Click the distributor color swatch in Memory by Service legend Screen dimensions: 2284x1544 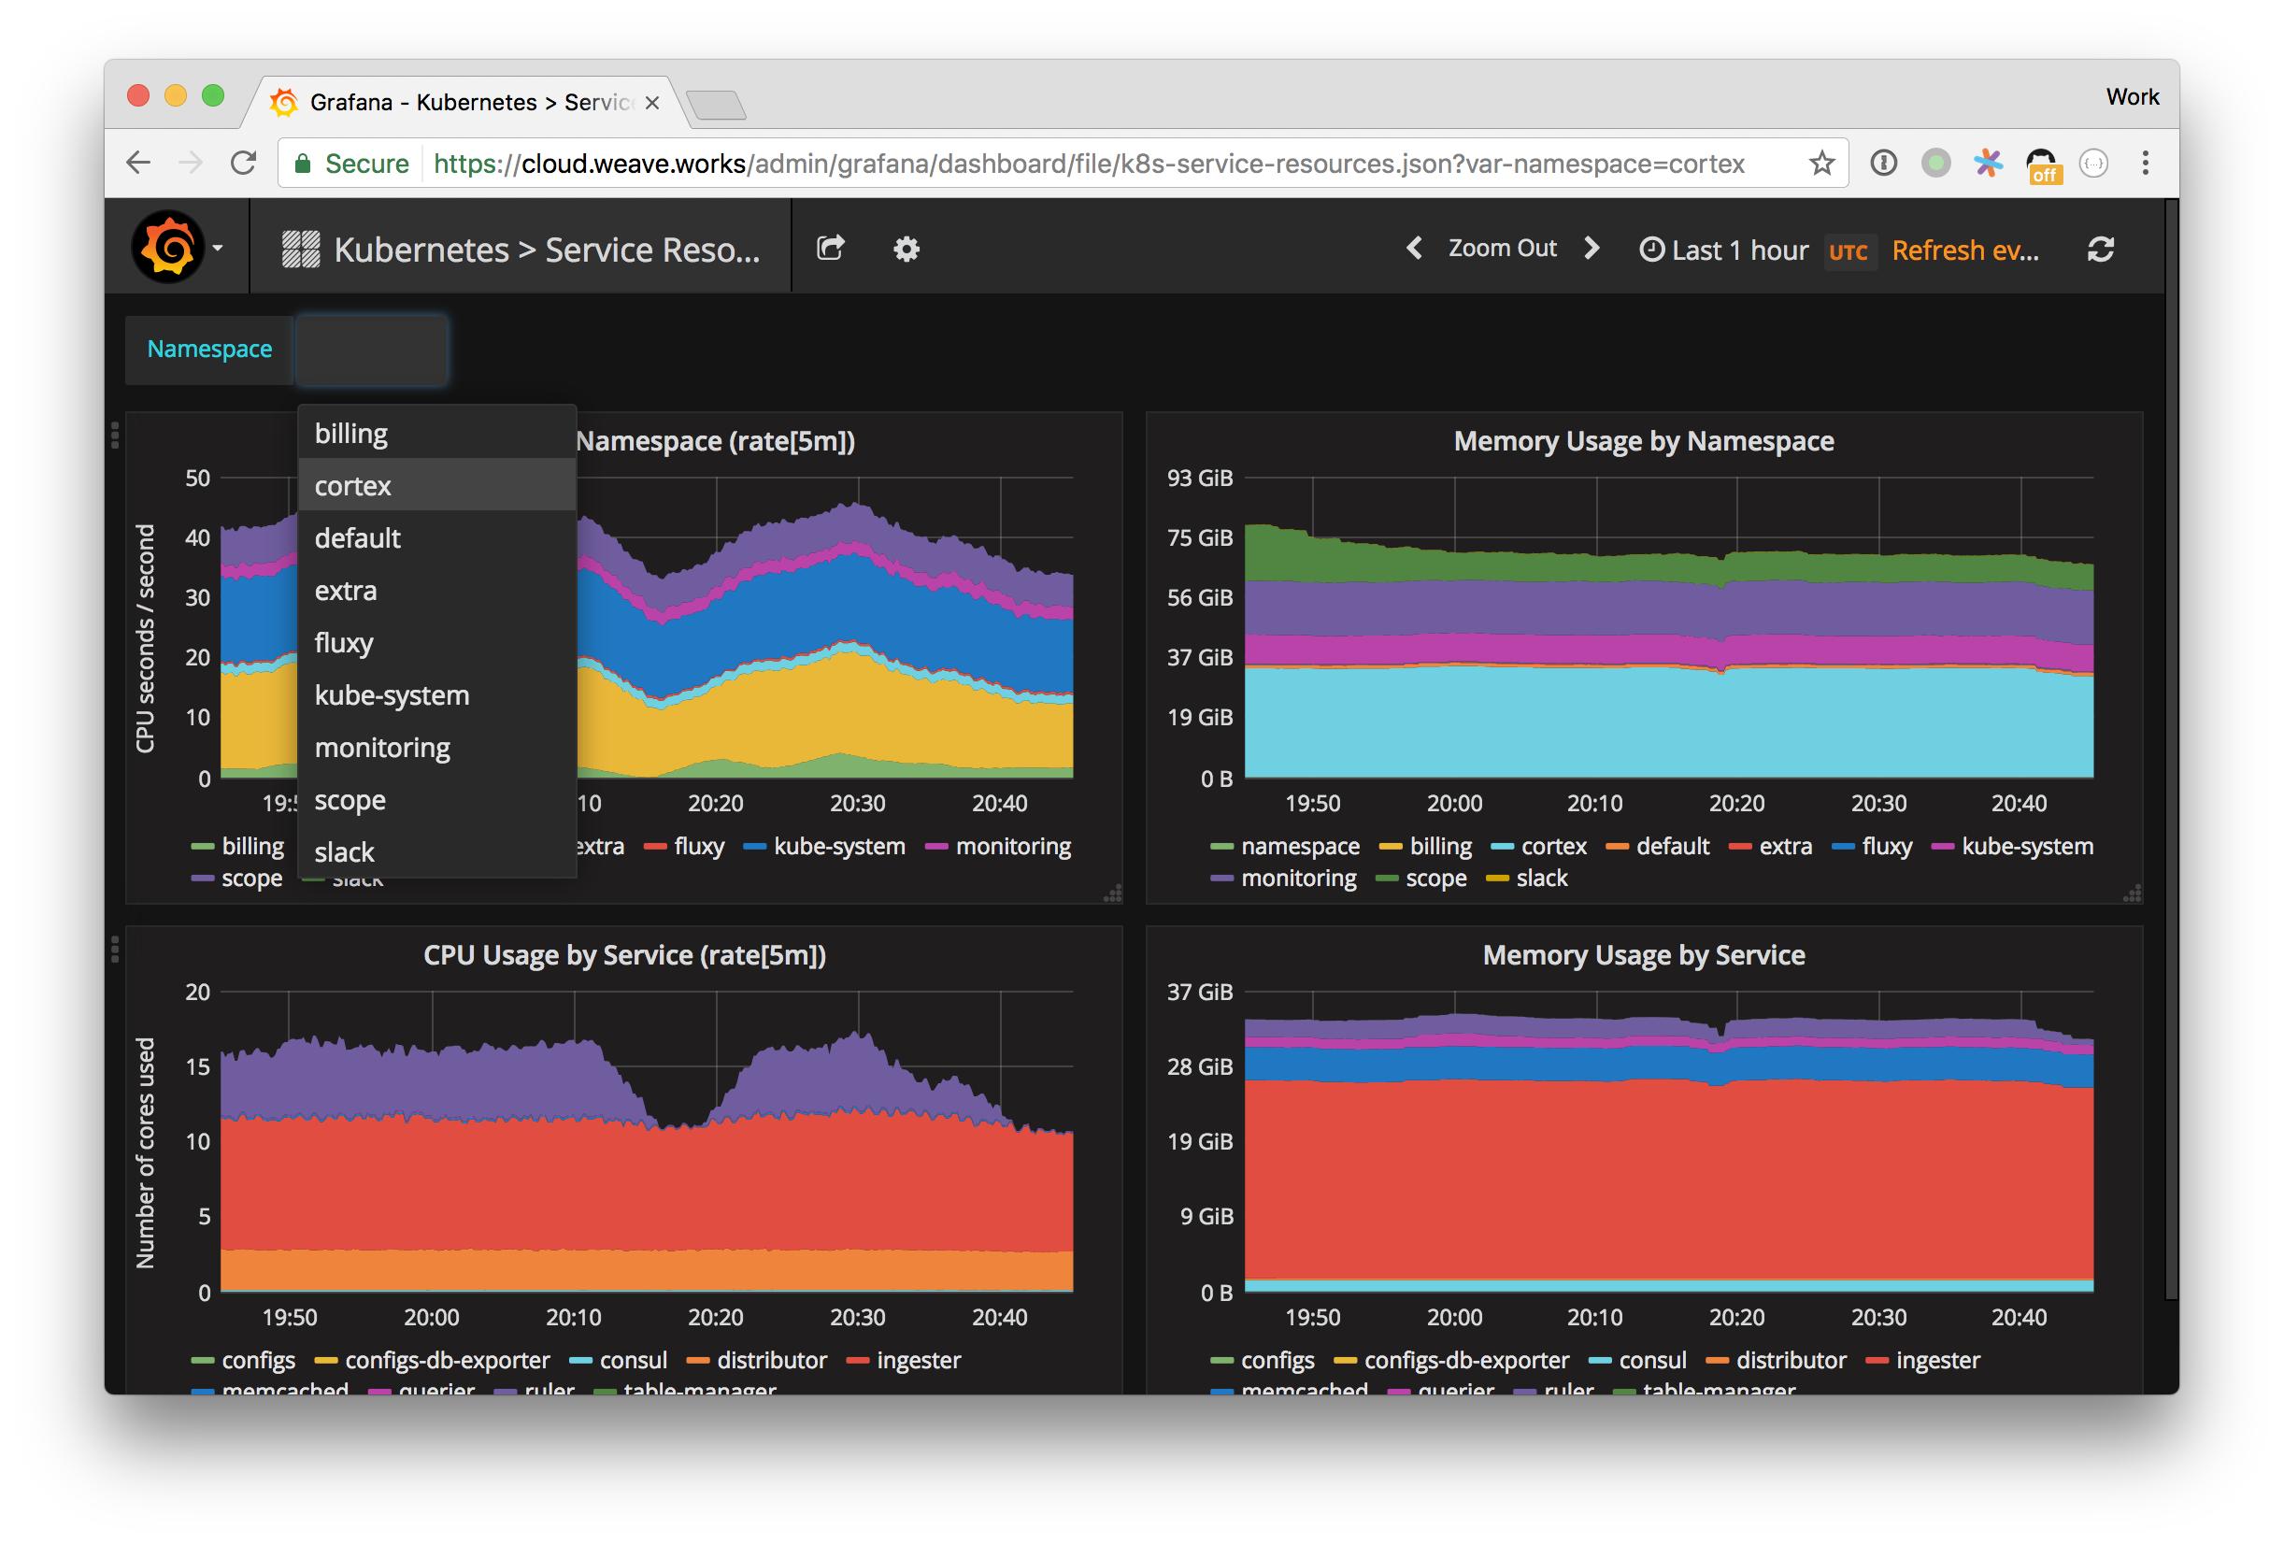click(1717, 1361)
